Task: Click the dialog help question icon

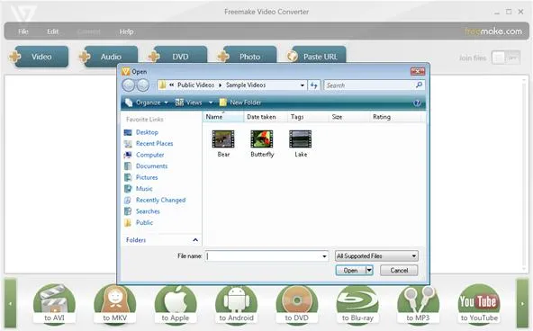Action: pos(417,103)
